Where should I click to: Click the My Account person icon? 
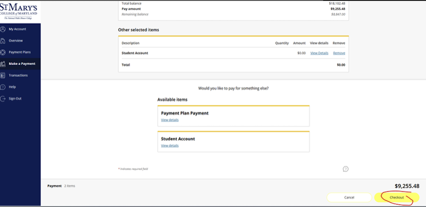point(3,29)
